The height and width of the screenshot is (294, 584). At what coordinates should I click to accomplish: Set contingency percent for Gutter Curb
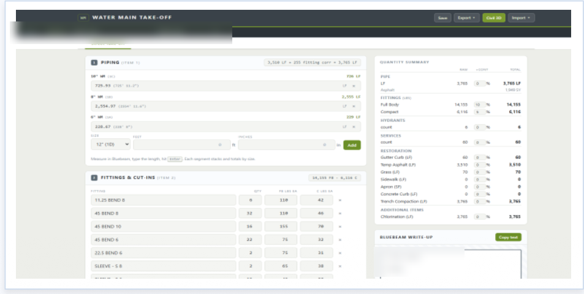point(479,158)
